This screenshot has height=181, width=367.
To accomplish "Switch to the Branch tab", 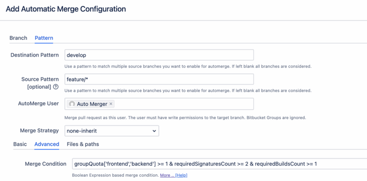I will click(18, 38).
